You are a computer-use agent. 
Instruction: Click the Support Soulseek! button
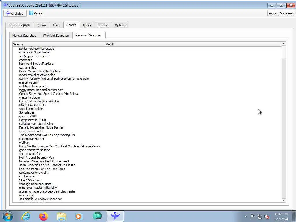[281, 13]
